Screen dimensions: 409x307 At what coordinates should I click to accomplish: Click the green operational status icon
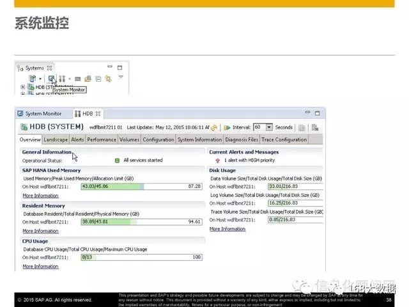[x=117, y=161]
